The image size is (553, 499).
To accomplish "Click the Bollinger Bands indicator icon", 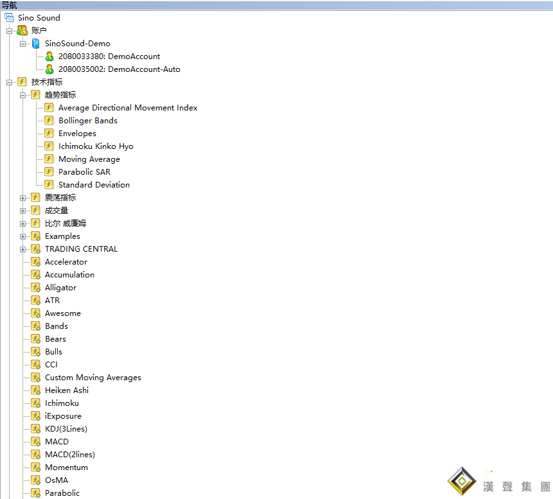I will point(49,121).
